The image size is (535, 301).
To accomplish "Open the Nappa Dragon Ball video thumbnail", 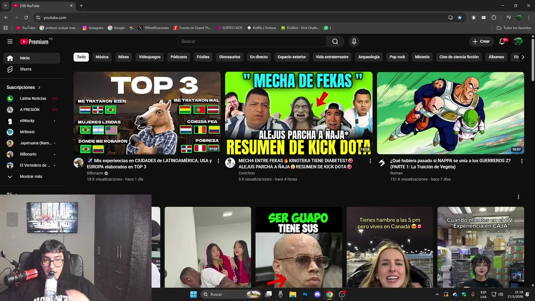I will (x=451, y=113).
